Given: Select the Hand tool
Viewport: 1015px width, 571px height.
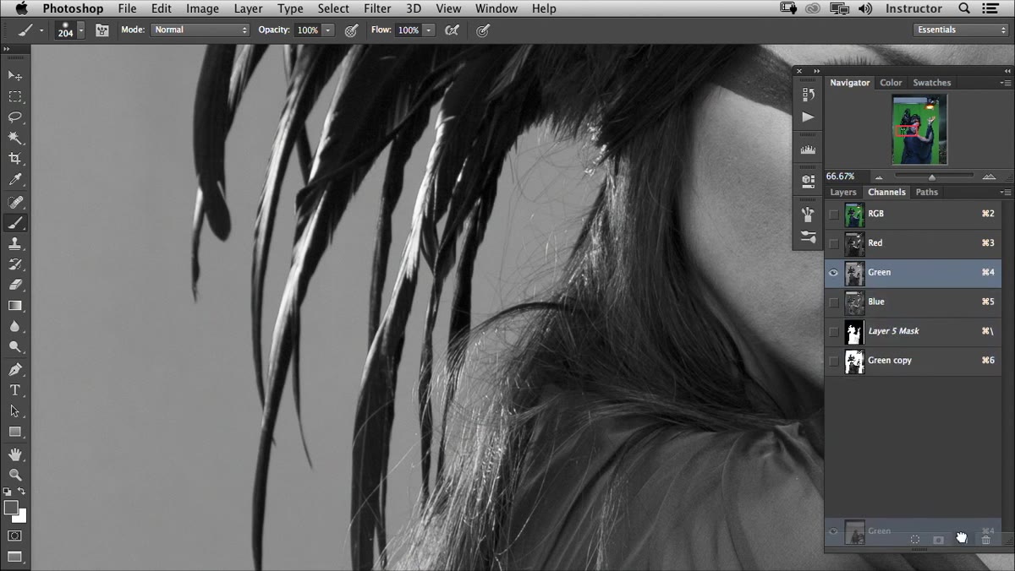Looking at the screenshot, I should [15, 454].
